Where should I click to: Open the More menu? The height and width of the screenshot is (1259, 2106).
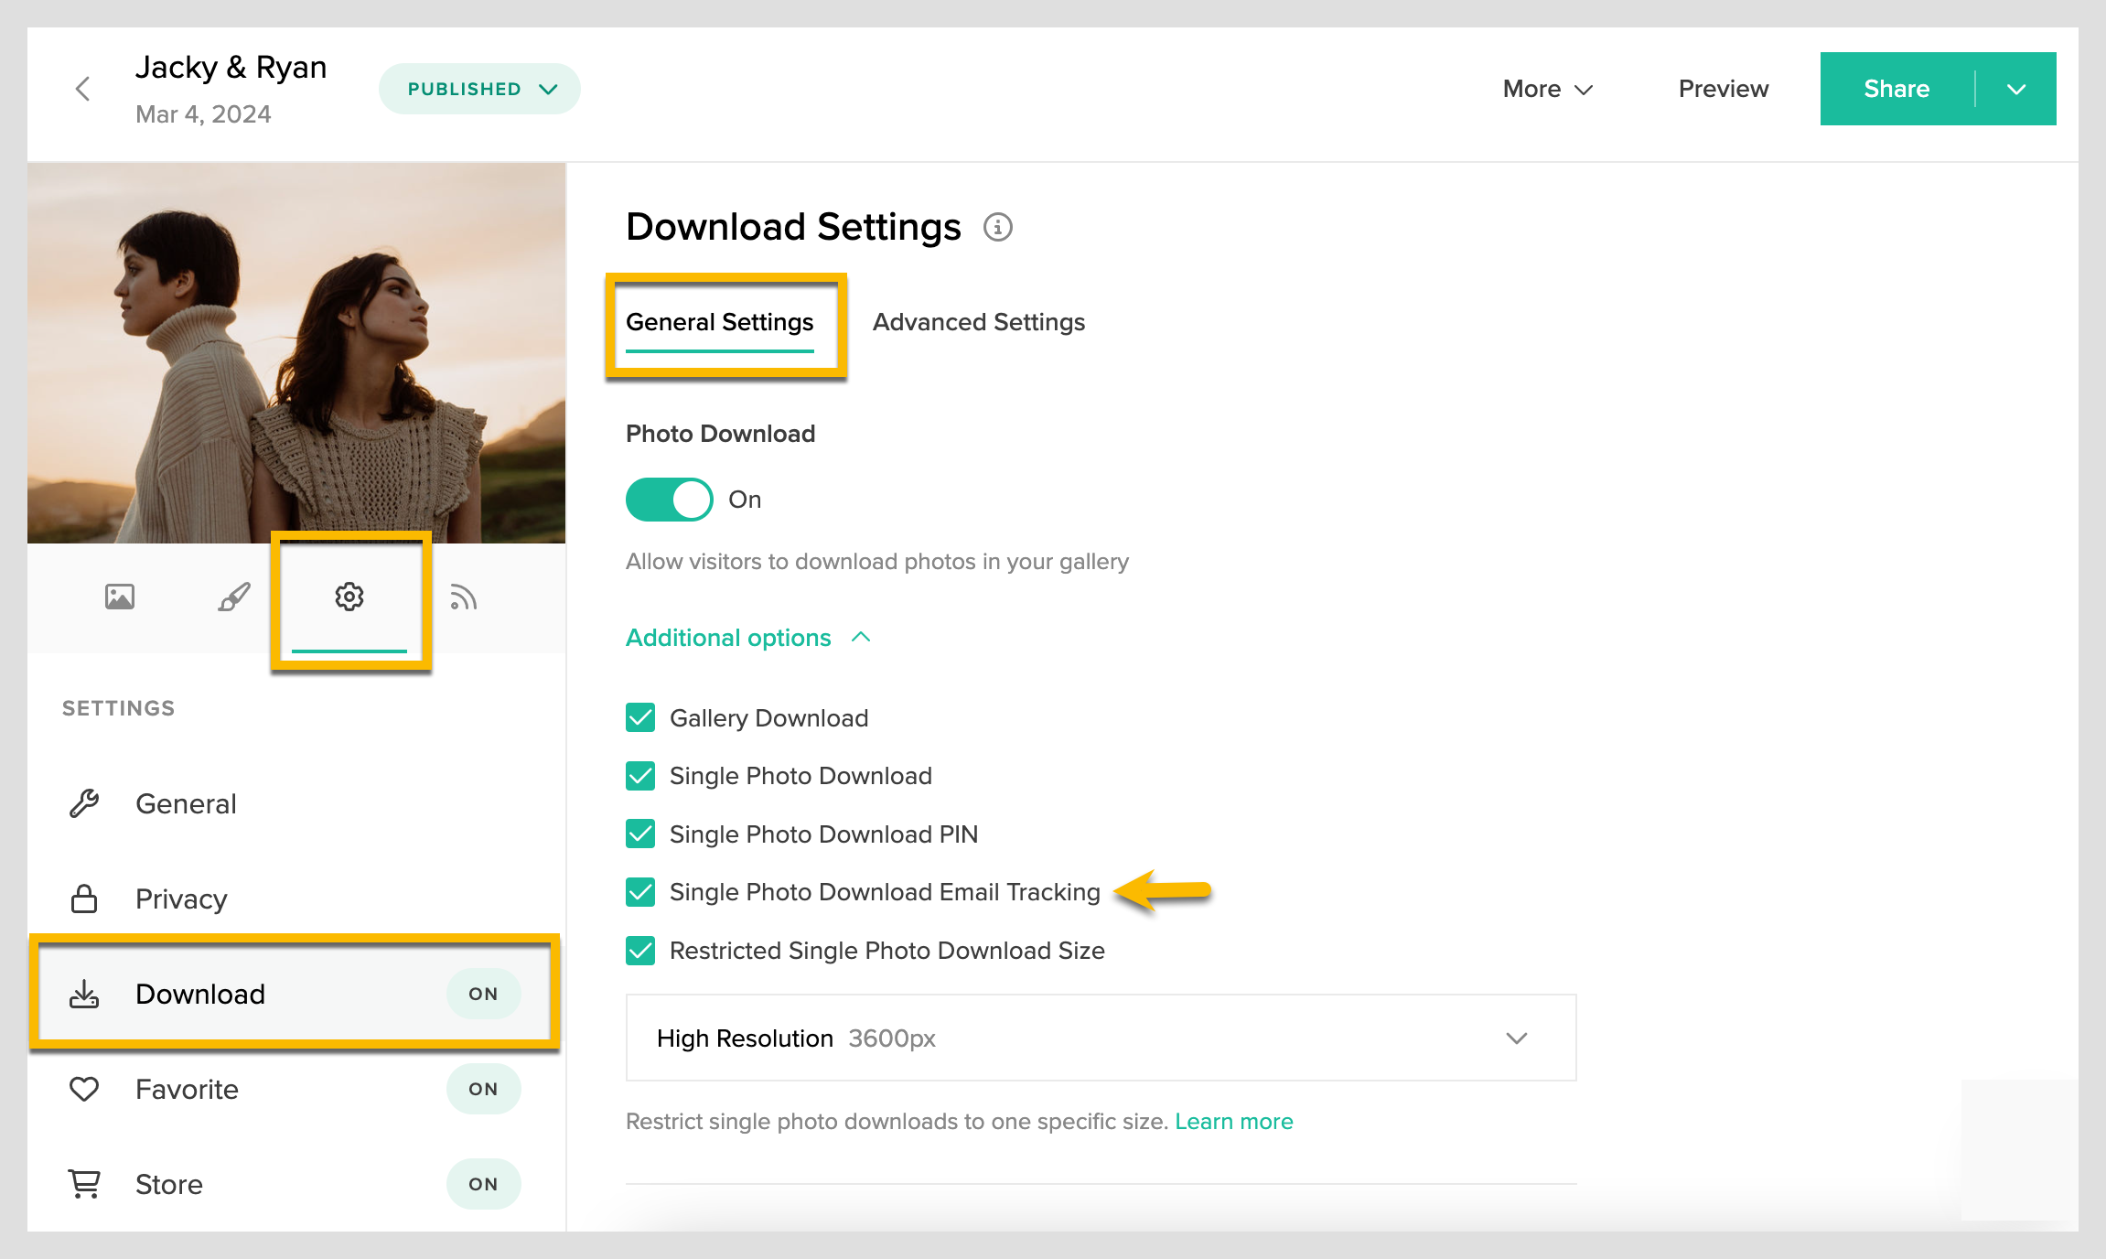[1547, 89]
